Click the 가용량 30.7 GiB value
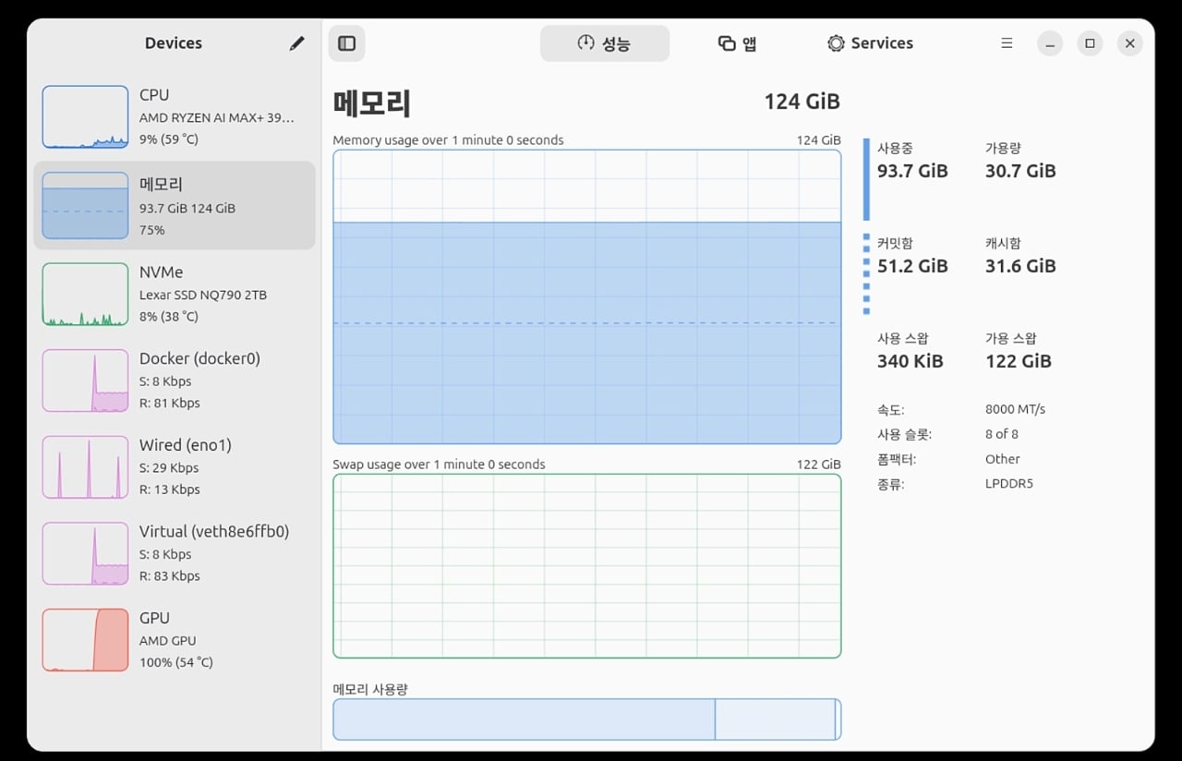The image size is (1182, 761). click(1020, 171)
